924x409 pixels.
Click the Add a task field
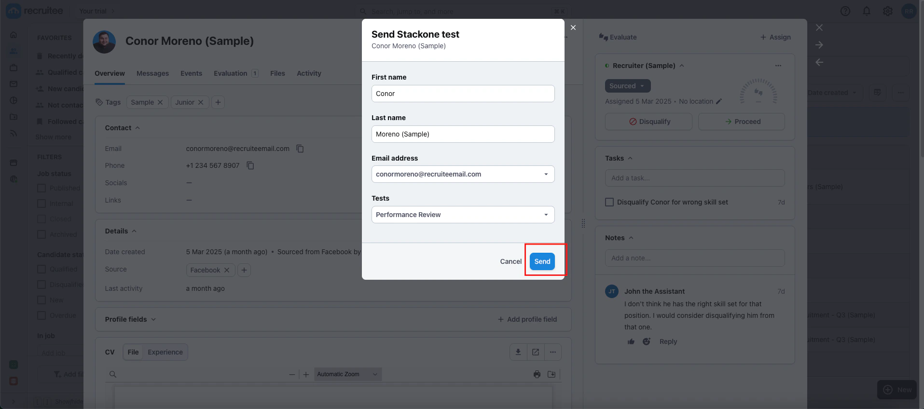point(695,178)
